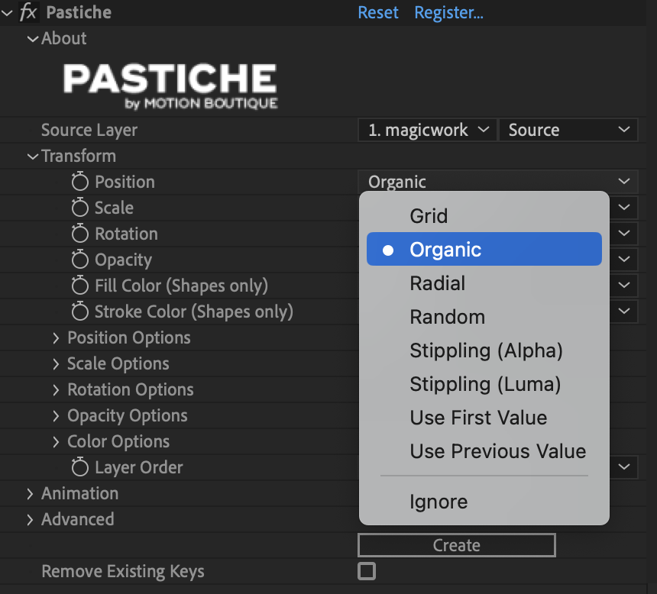This screenshot has width=657, height=594.
Task: Click the Layer Order stopwatch icon
Action: click(x=80, y=467)
